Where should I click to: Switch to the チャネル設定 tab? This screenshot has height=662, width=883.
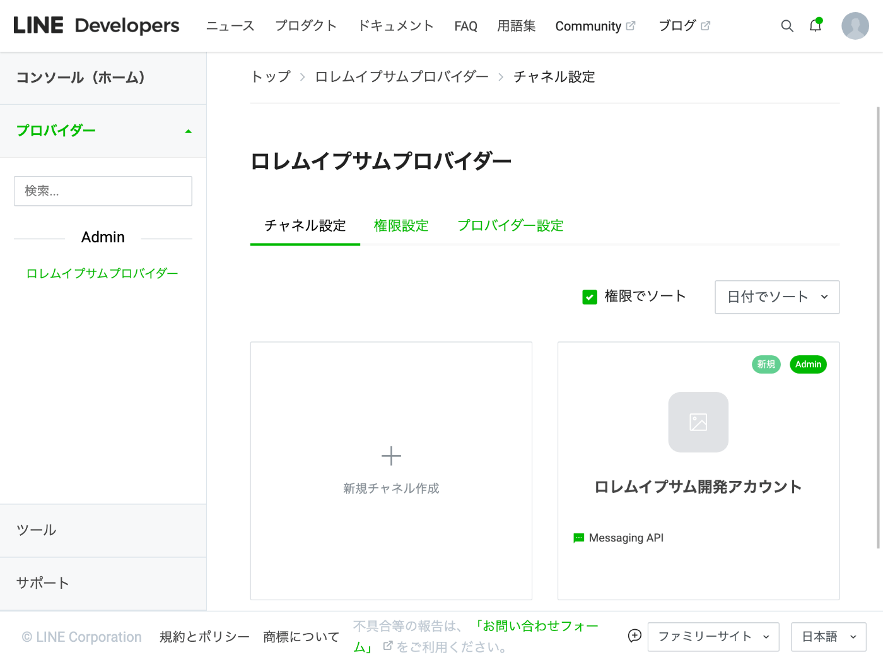305,226
